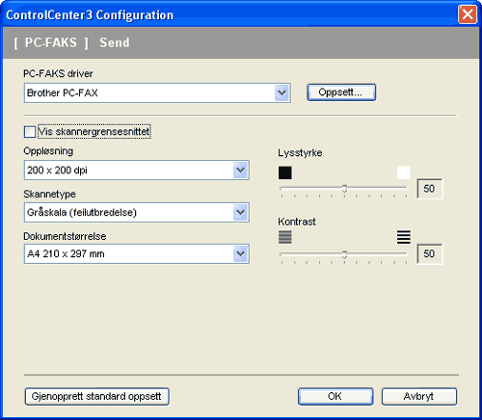
Task: Close the ControlCenter3 Configuration window
Action: point(468,14)
